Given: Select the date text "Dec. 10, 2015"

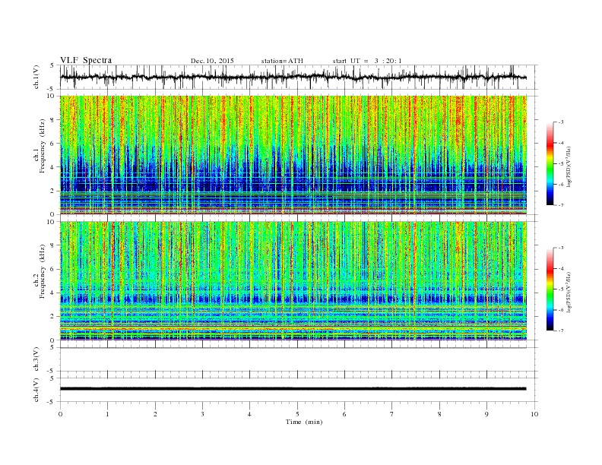Looking at the screenshot, I should [x=212, y=61].
